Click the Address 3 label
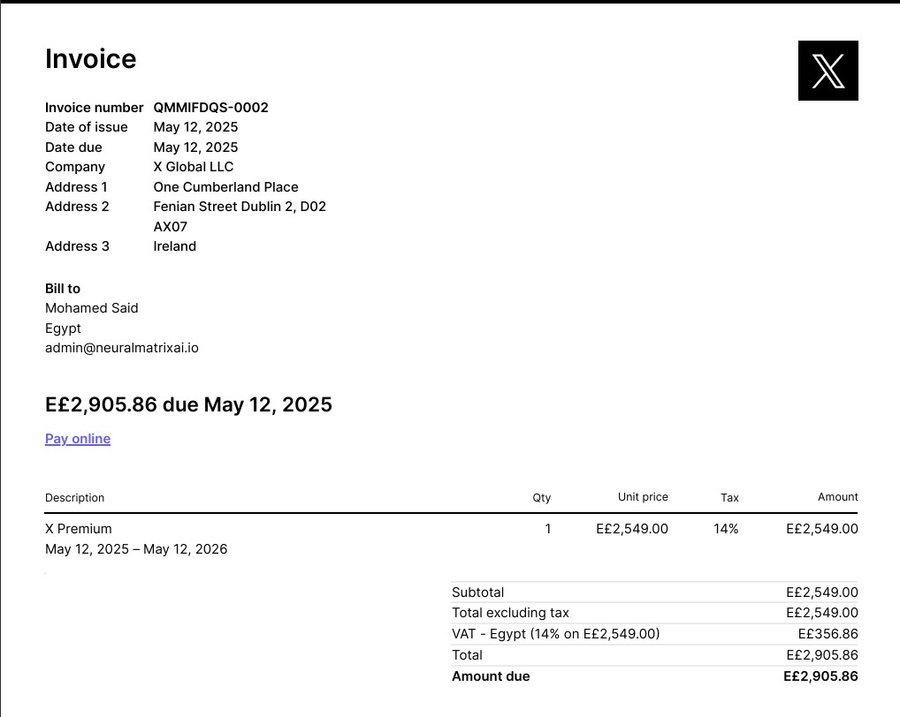900x717 pixels. click(77, 245)
